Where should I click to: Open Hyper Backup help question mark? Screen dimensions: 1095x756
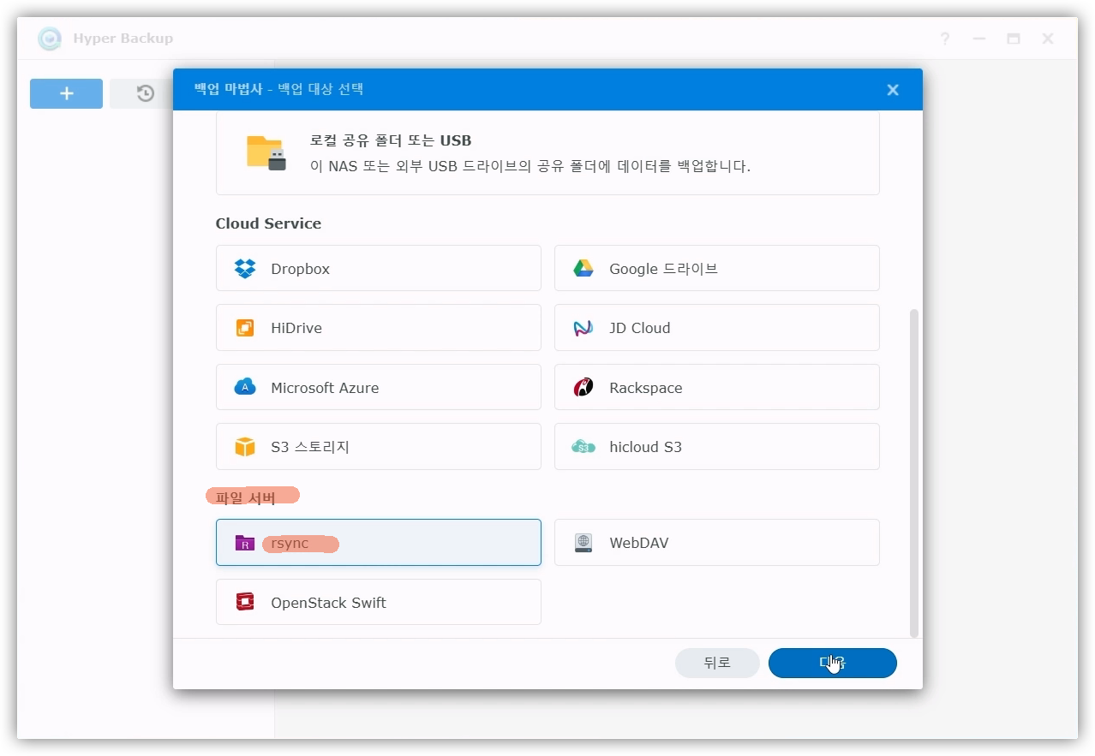[x=945, y=39]
